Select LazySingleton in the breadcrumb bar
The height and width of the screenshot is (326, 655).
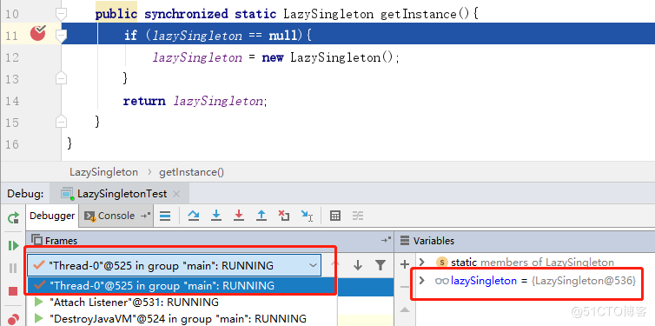click(103, 172)
